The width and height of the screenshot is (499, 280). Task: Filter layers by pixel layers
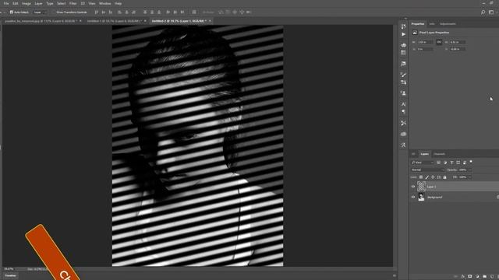(x=438, y=163)
